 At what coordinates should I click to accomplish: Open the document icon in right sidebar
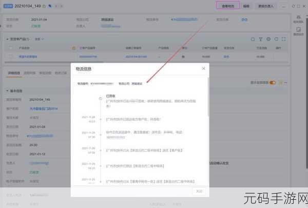point(298,31)
